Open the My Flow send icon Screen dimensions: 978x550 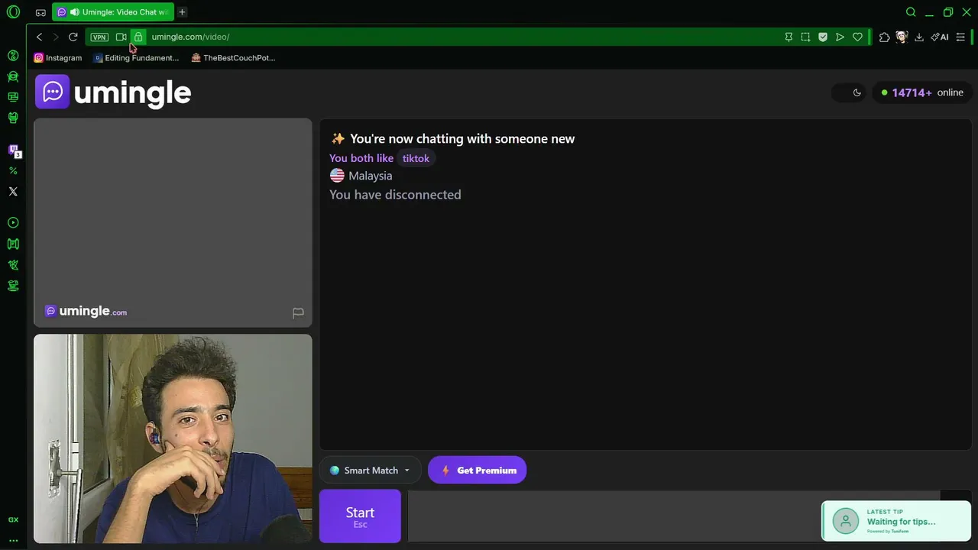[840, 37]
